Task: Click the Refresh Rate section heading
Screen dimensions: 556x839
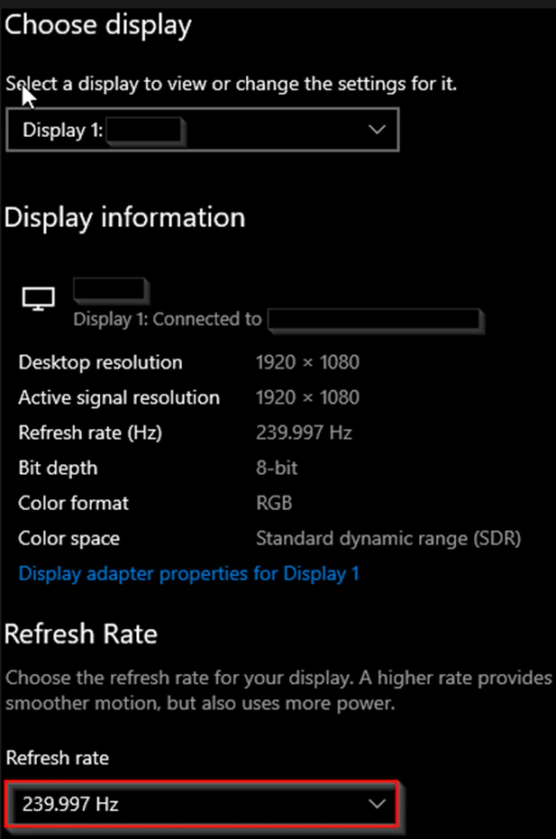Action: coord(81,634)
